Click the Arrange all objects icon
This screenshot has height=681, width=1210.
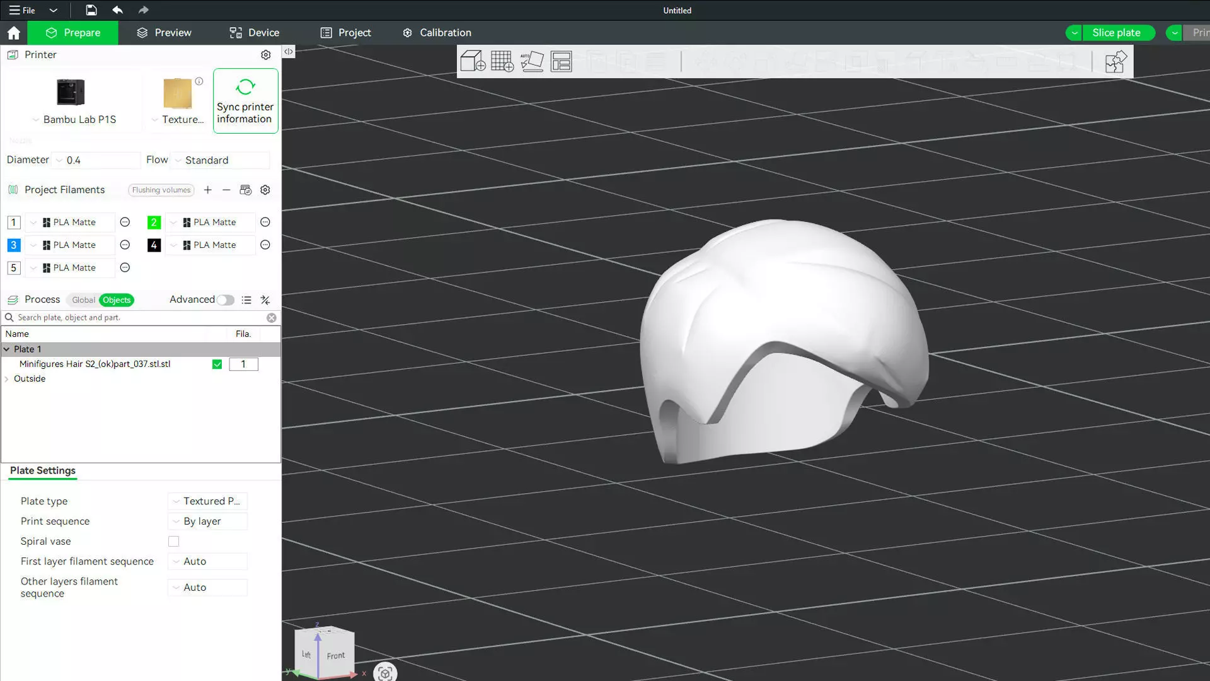pos(561,61)
